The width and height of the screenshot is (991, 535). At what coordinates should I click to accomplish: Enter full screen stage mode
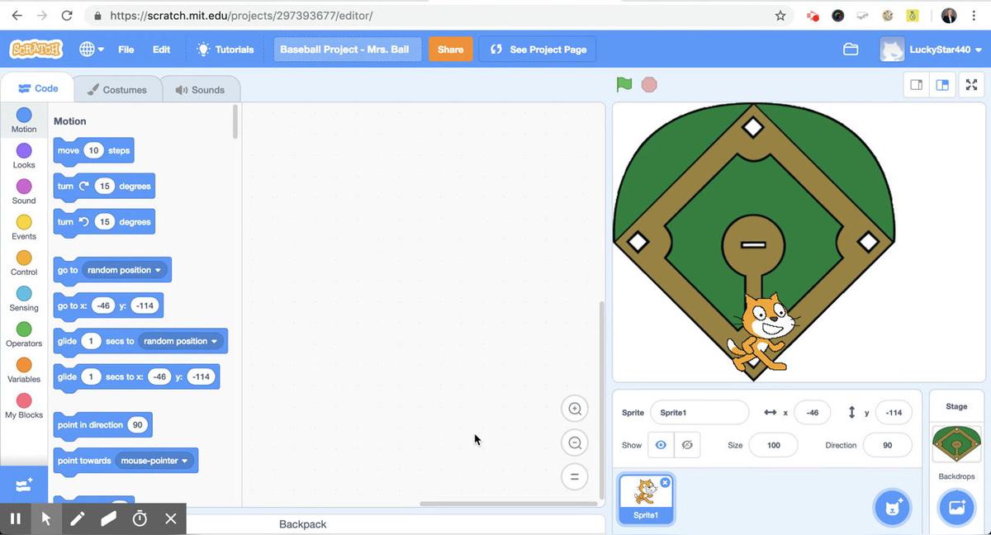click(971, 84)
